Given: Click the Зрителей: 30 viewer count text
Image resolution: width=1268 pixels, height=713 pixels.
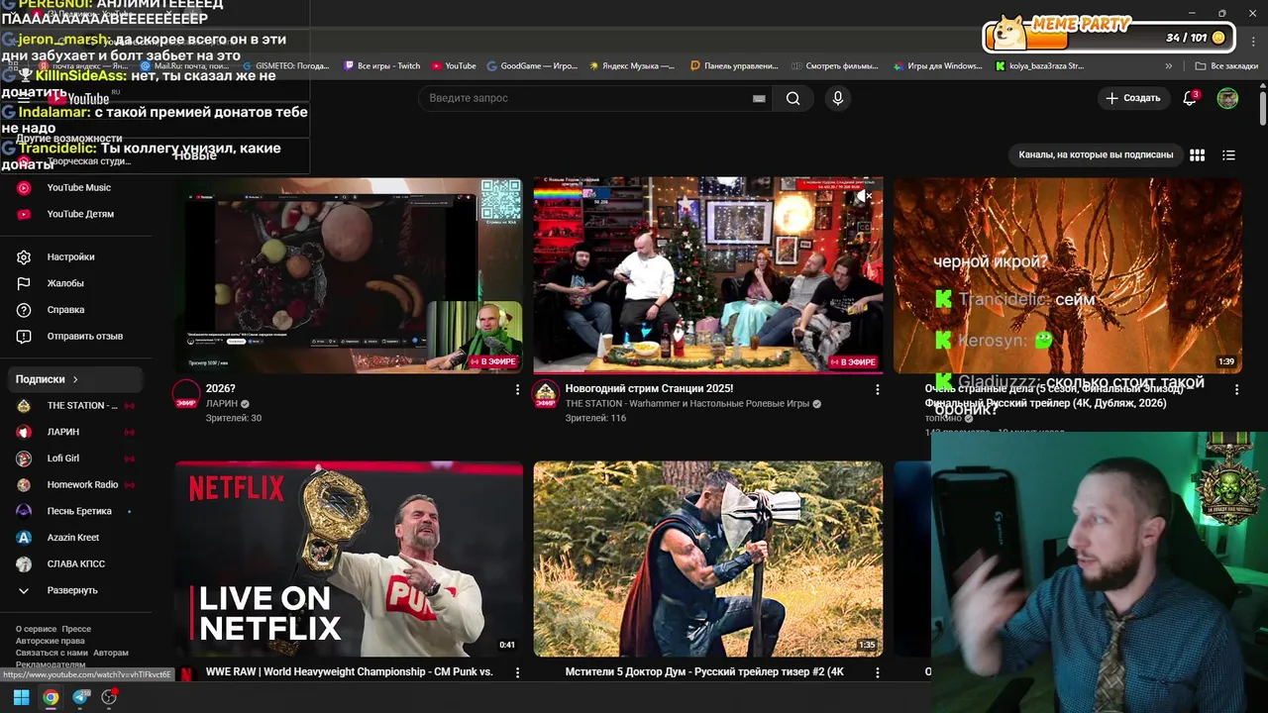Looking at the screenshot, I should (x=234, y=418).
